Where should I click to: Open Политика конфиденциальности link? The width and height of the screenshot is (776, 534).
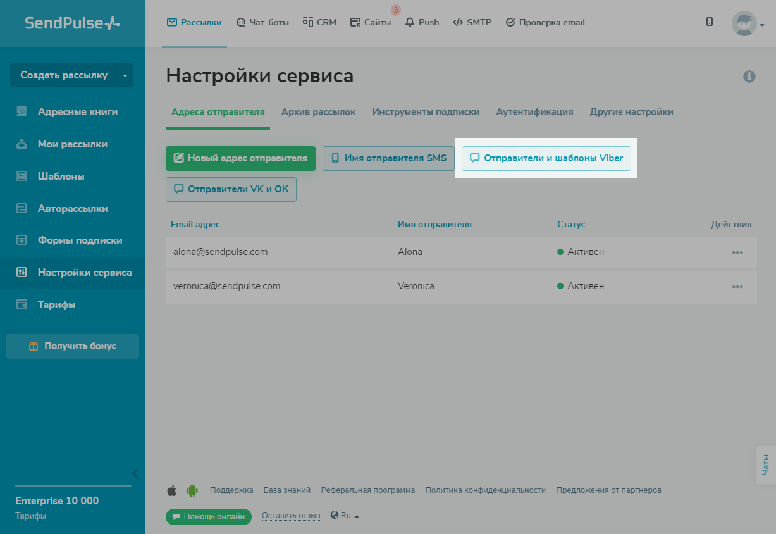tap(486, 490)
